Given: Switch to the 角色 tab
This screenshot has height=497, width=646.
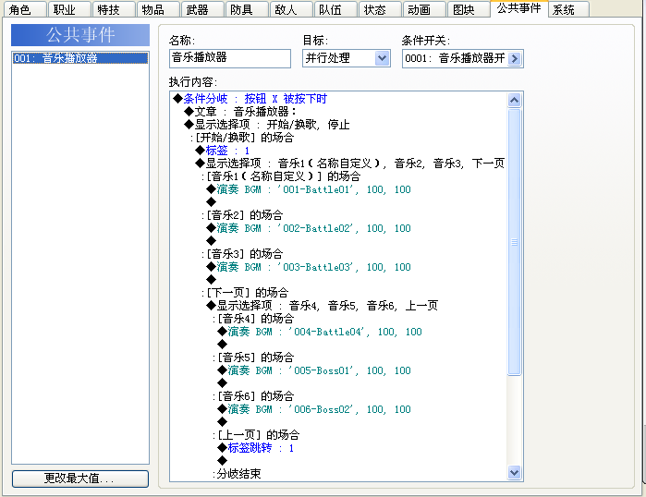Looking at the screenshot, I should click(25, 9).
